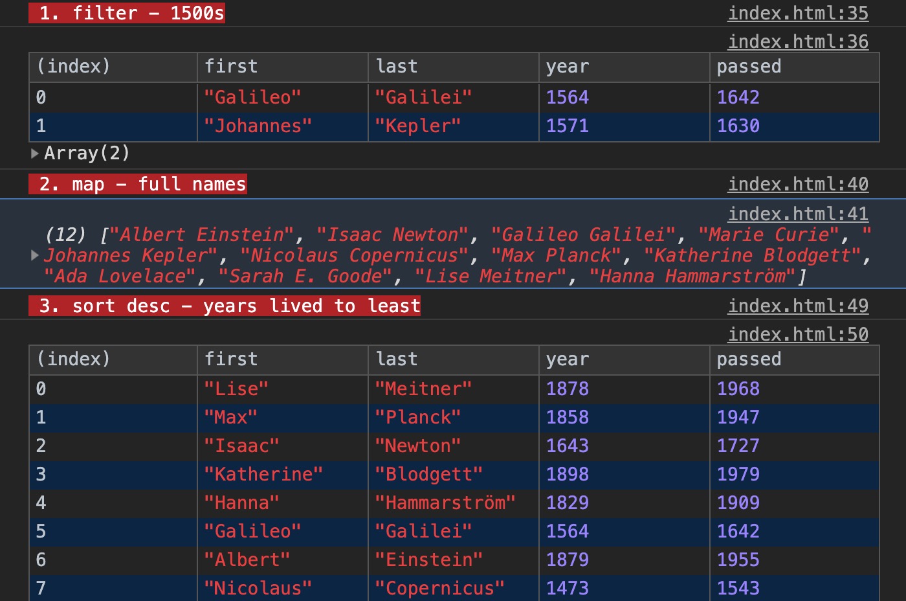The width and height of the screenshot is (906, 601).
Task: Click the "Meitner" last name cell
Action: (453, 389)
